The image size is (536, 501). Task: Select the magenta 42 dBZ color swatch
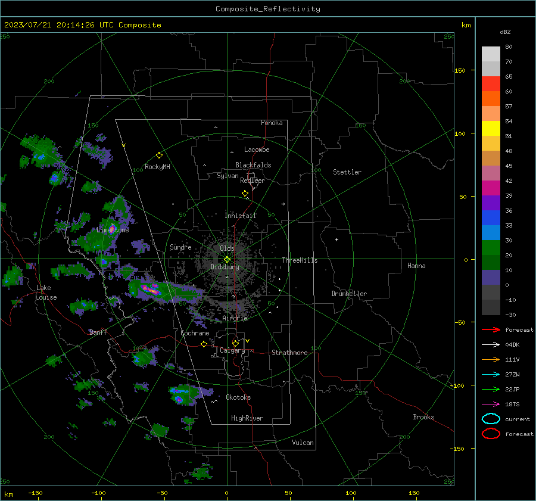point(491,188)
